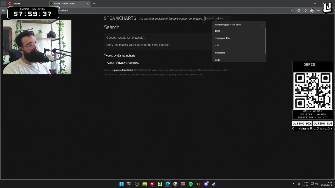Dismiss the saved information suggestions popup
Screen dimensions: 335x188
(263, 25)
